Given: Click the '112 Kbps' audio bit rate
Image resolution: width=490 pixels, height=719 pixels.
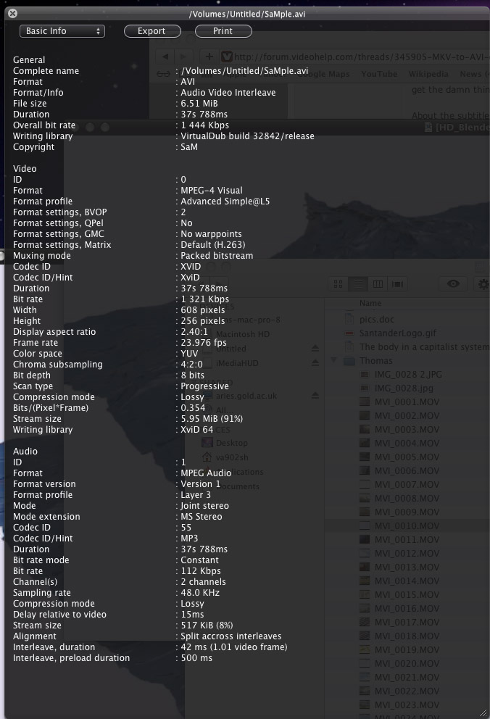Looking at the screenshot, I should 201,570.
